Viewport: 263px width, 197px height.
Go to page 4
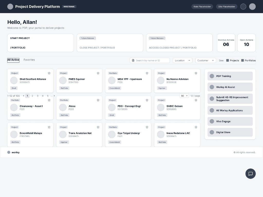[x=43, y=96]
